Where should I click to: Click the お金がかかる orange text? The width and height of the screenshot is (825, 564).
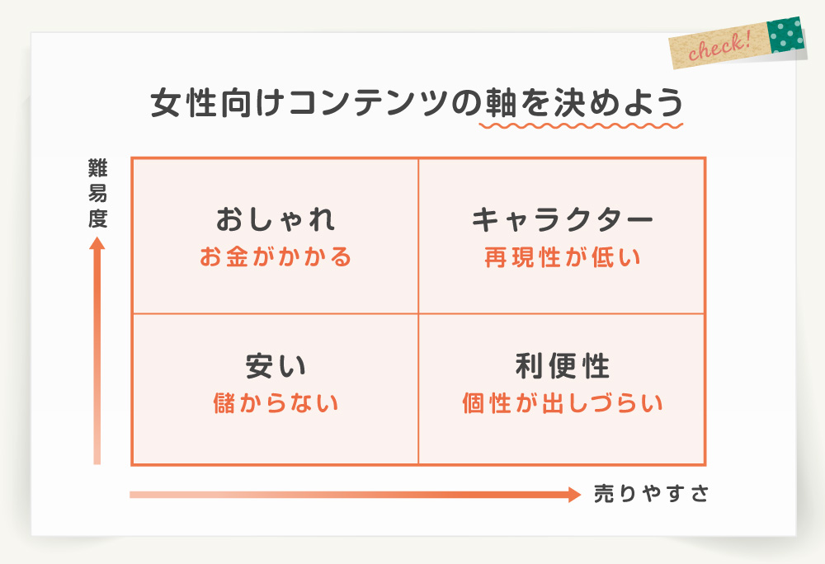point(276,257)
